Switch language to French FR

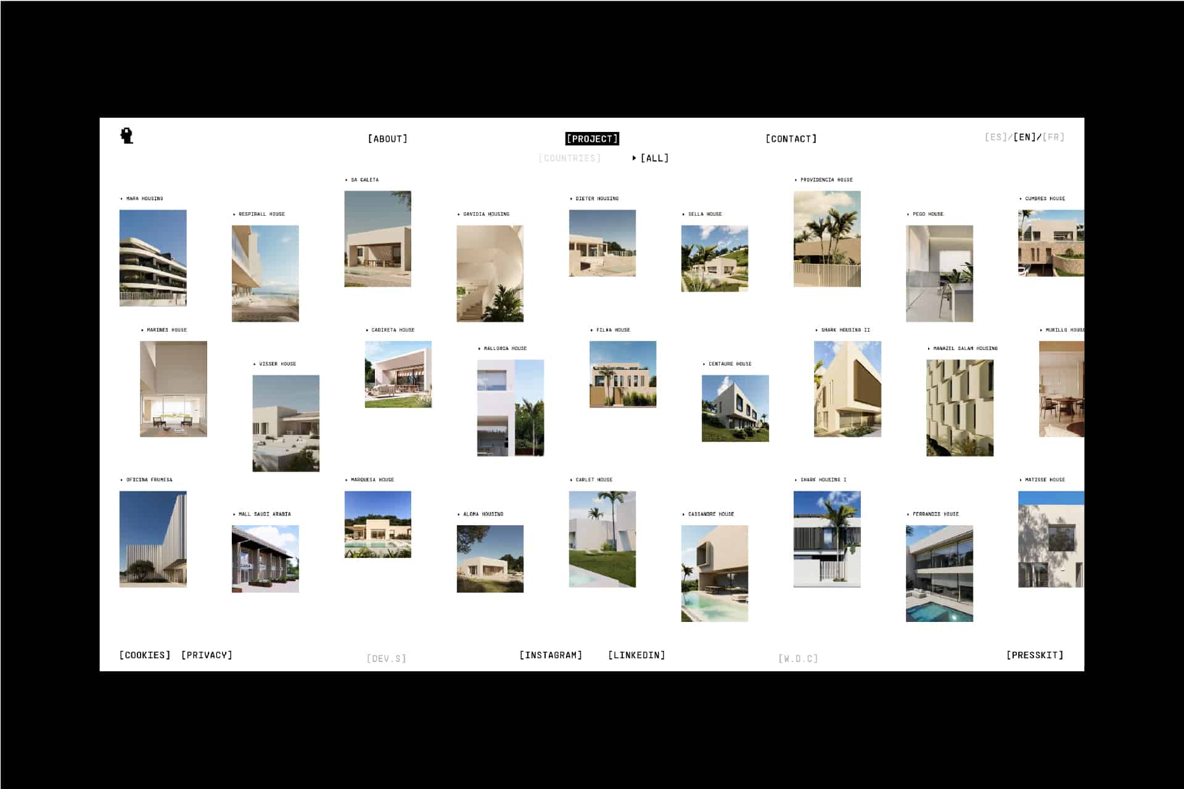pos(1054,137)
